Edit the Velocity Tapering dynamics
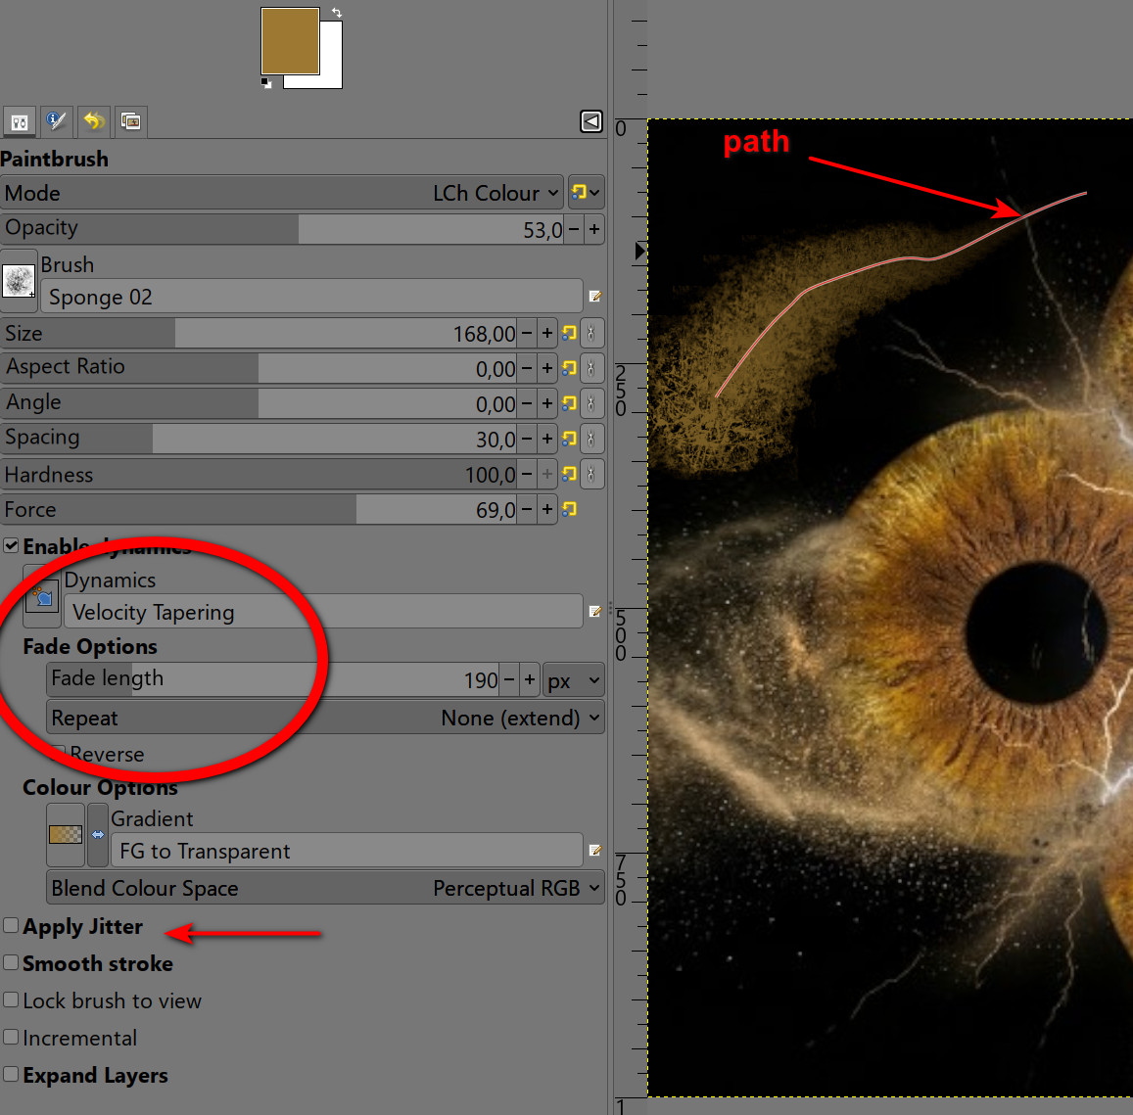The height and width of the screenshot is (1115, 1133). point(594,612)
